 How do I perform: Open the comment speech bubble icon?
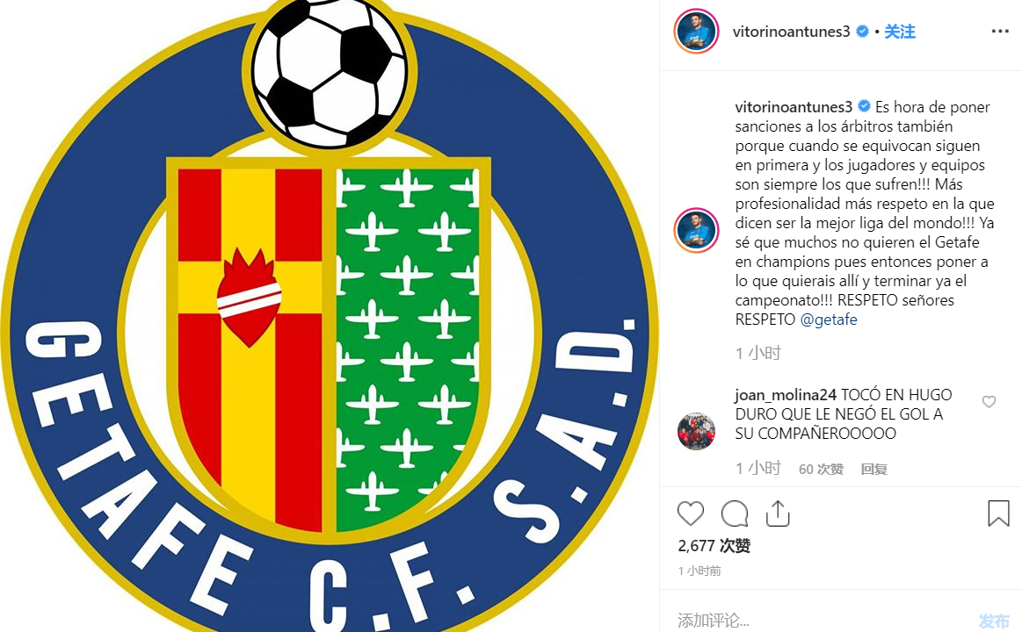tap(735, 513)
